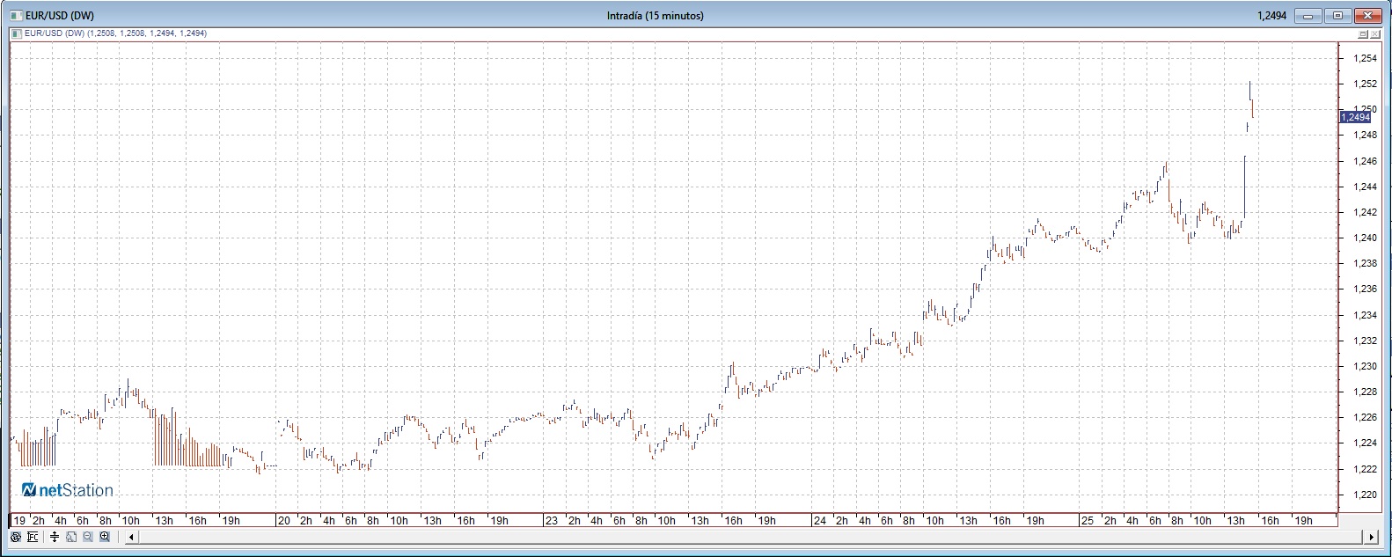Click the EUR/USD (DW) panel header values text
This screenshot has height=557, width=1392.
tap(115, 33)
